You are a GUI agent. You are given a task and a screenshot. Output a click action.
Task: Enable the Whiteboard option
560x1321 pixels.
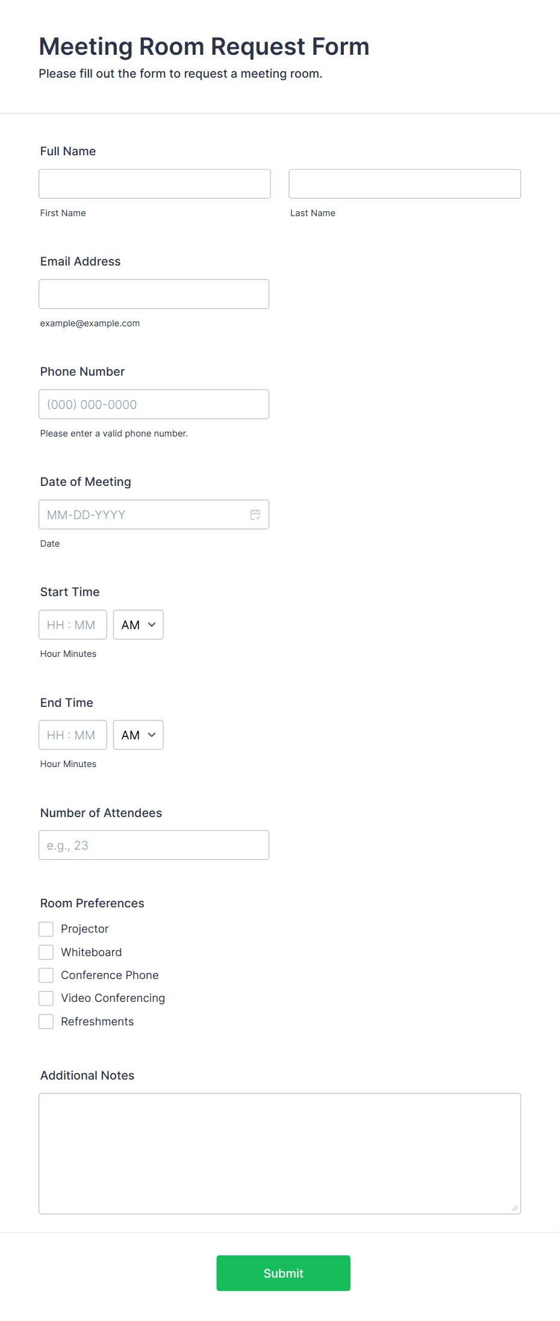[46, 952]
